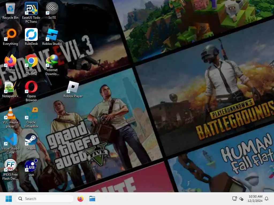
Task: Open the VLC media player icon
Action: pos(10,117)
